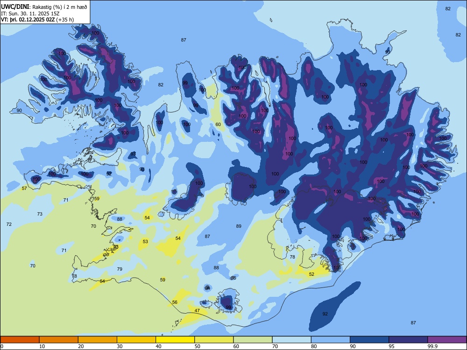Viewport: 467px width, 350px height.
Task: Click the legend tick label '40'
Action: click(x=158, y=346)
